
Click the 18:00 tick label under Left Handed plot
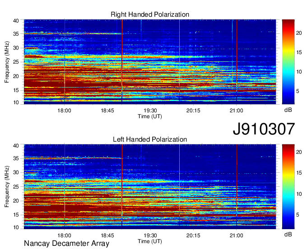click(x=65, y=235)
